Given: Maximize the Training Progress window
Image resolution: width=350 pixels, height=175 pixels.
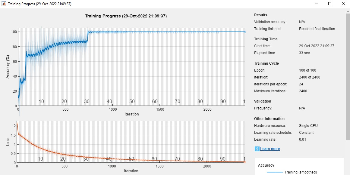Looking at the screenshot, I should point(330,4).
